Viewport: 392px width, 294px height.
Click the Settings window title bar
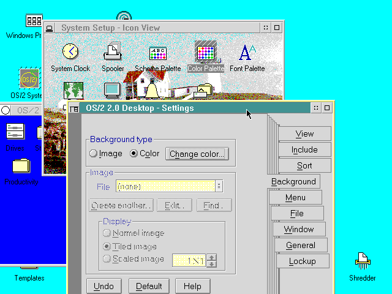[x=195, y=108]
